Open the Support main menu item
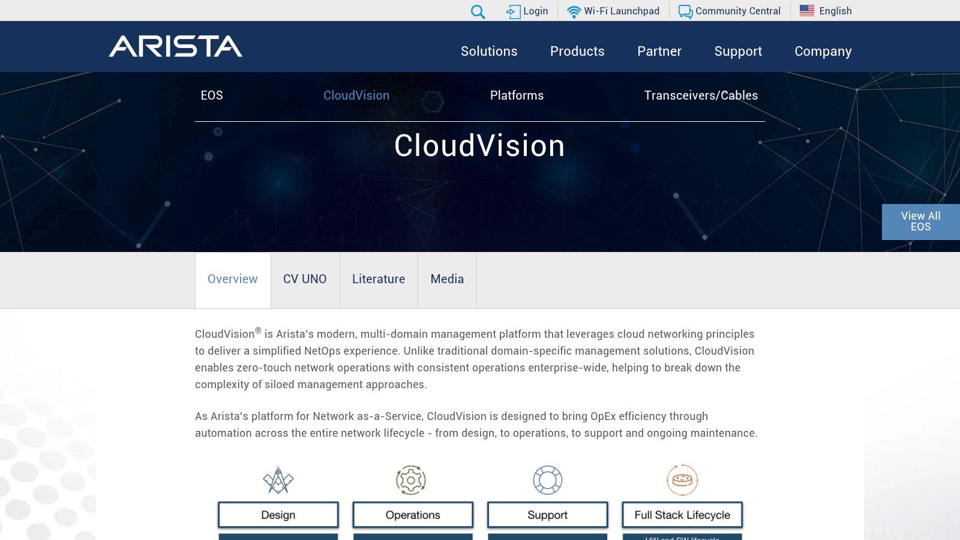The width and height of the screenshot is (960, 540). (x=738, y=52)
